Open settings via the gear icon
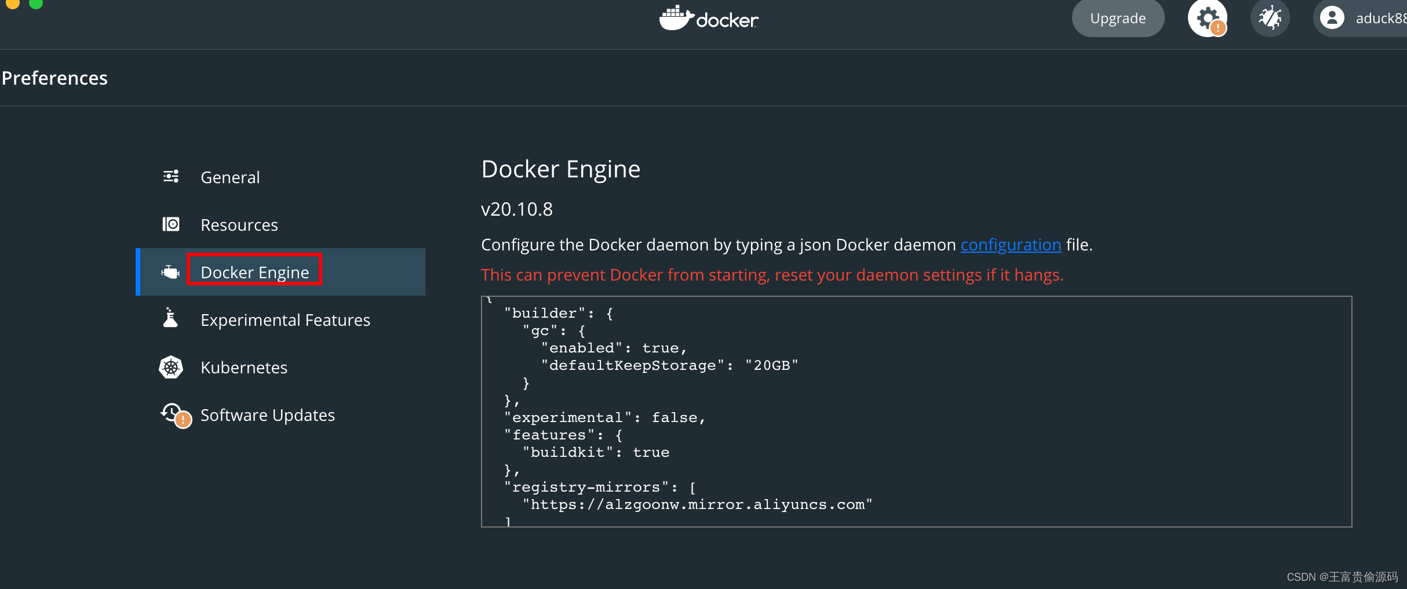This screenshot has width=1407, height=589. tap(1208, 18)
